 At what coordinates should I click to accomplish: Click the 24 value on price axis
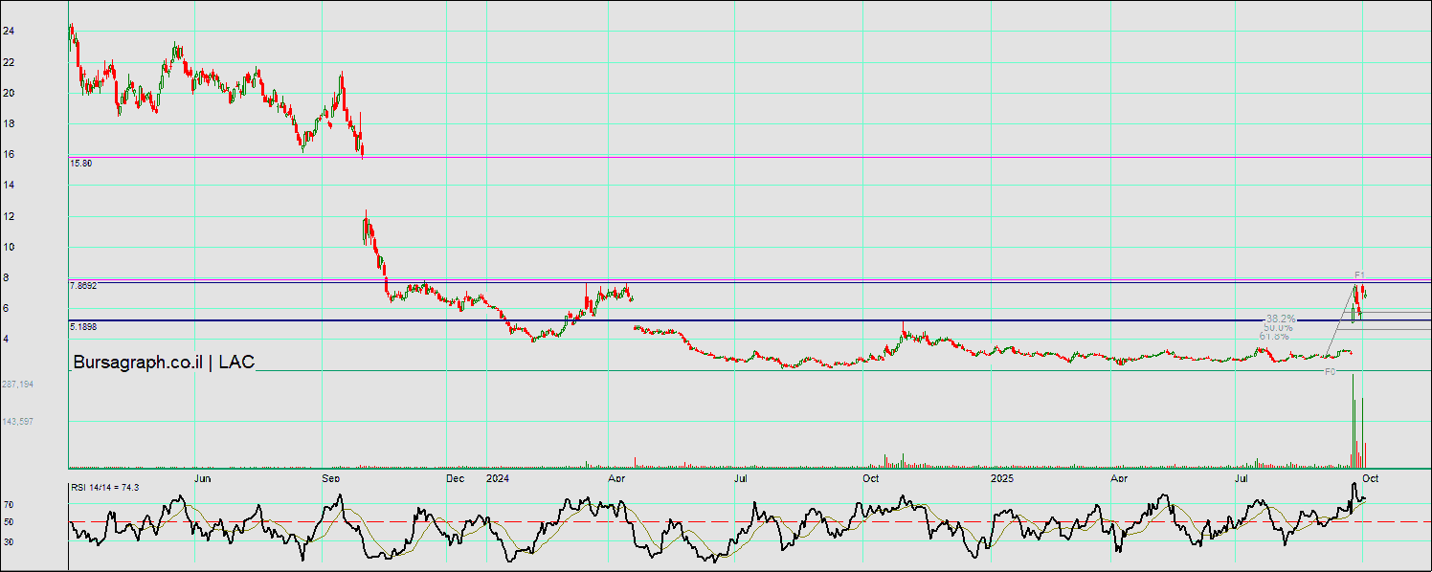coord(8,32)
